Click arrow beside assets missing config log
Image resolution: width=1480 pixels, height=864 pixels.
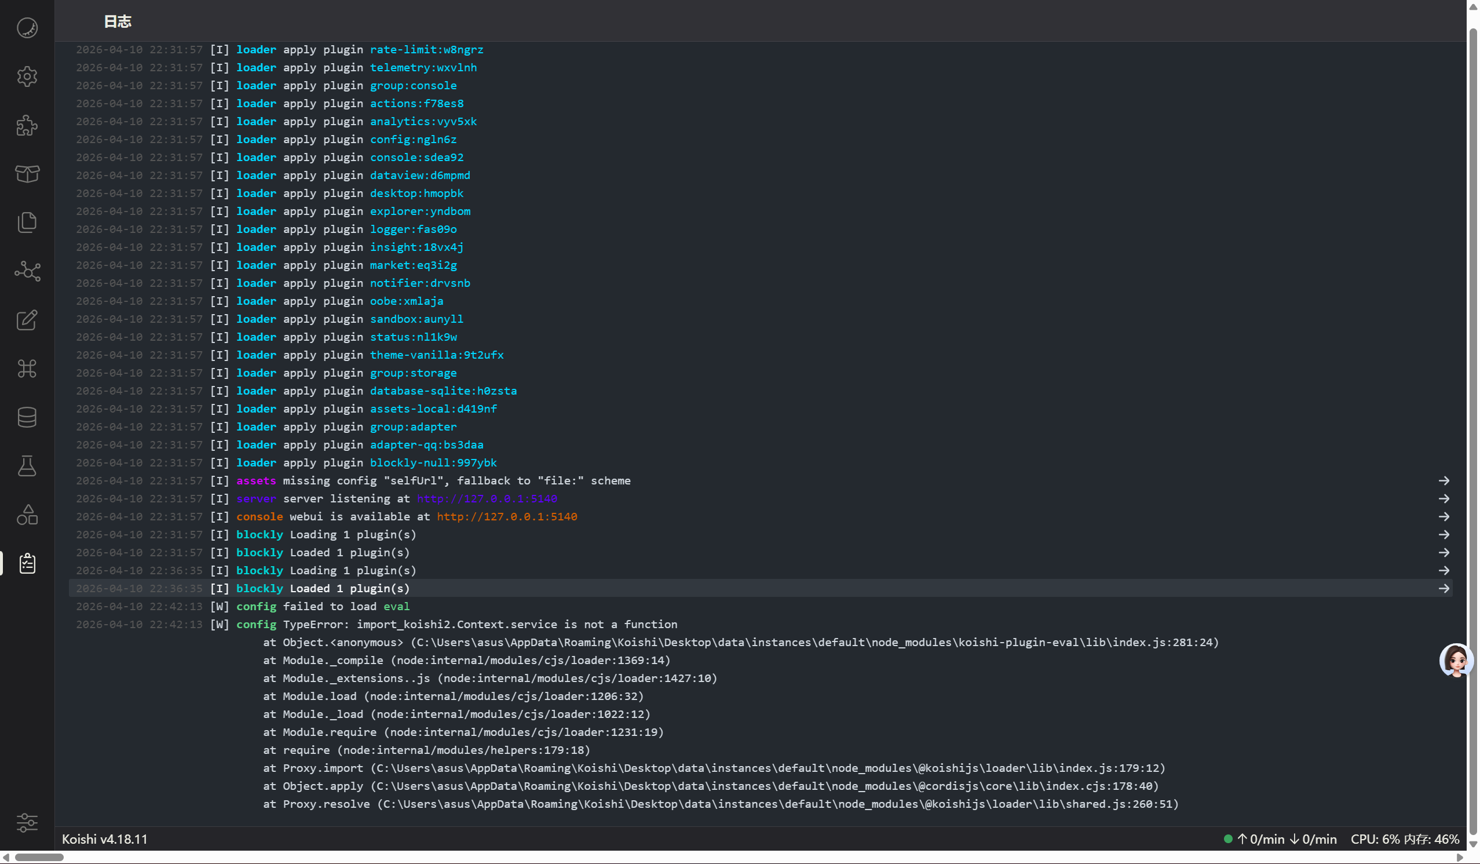tap(1444, 481)
